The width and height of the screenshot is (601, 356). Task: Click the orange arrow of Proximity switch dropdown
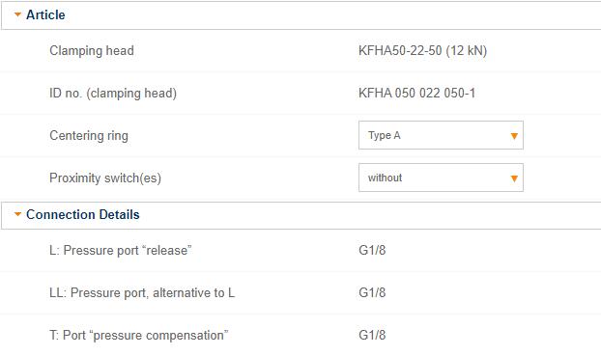point(514,178)
